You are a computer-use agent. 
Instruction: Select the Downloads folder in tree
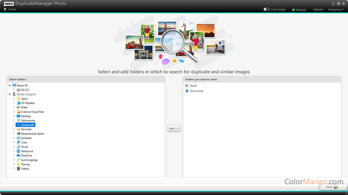coord(26,125)
